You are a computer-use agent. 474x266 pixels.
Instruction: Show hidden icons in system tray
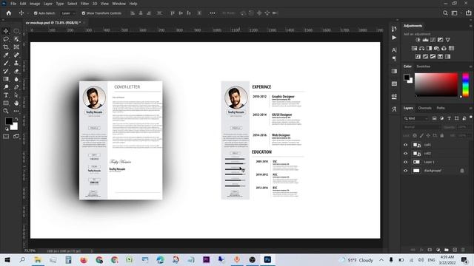(381, 260)
